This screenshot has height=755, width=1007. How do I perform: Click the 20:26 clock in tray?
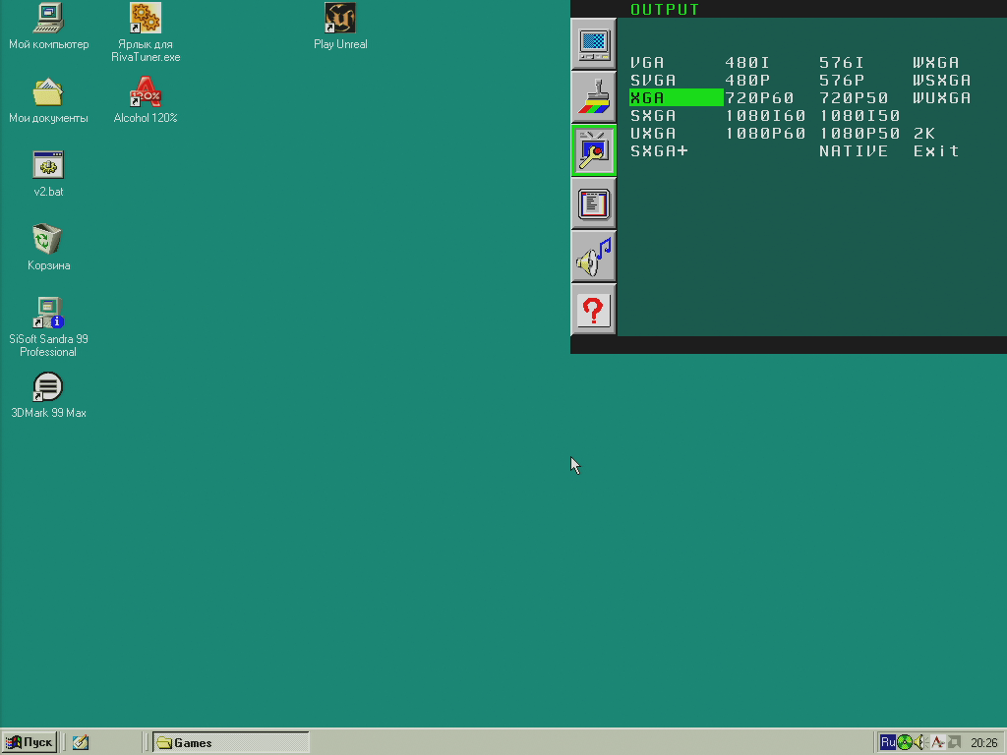coord(985,742)
